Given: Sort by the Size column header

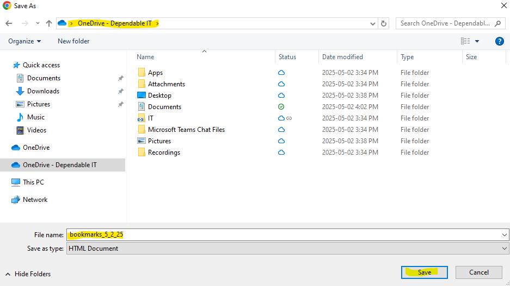Looking at the screenshot, I should [471, 57].
